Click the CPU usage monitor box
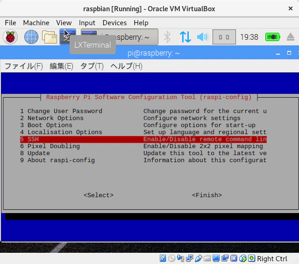The image size is (299, 264). [224, 37]
